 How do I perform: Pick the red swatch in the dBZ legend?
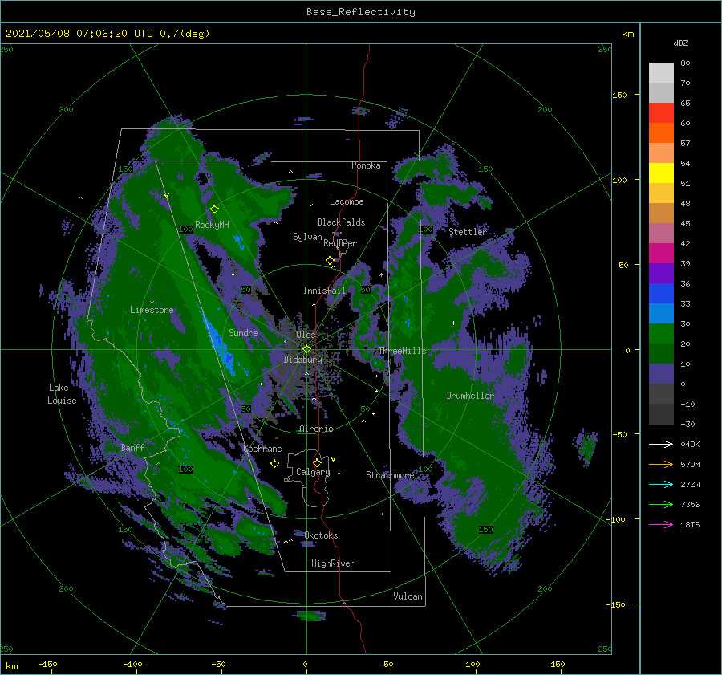661,113
